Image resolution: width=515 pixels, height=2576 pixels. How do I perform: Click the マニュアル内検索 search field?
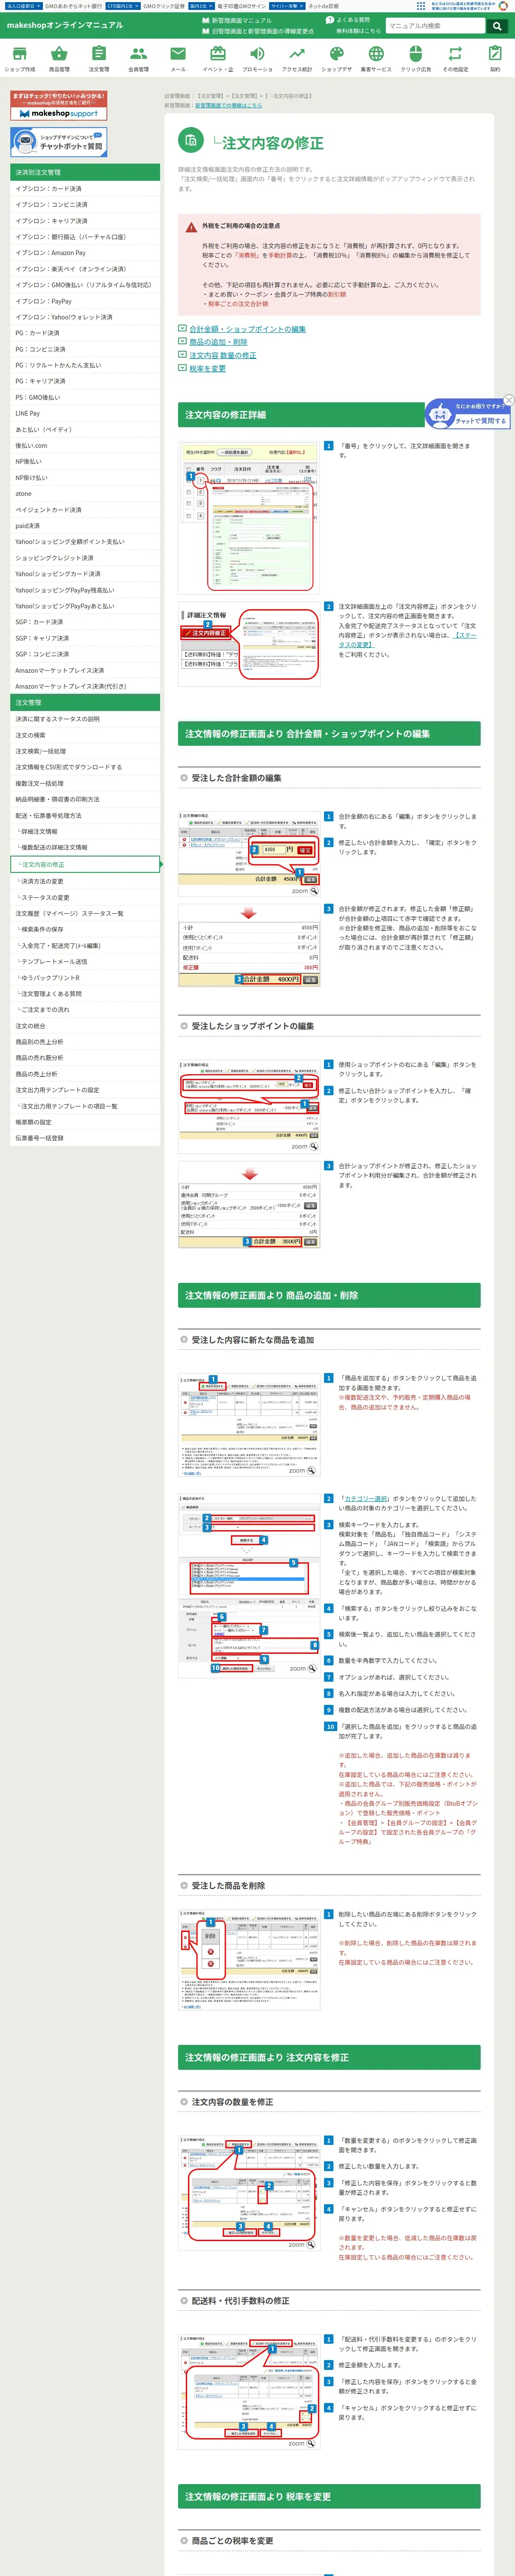click(x=435, y=26)
